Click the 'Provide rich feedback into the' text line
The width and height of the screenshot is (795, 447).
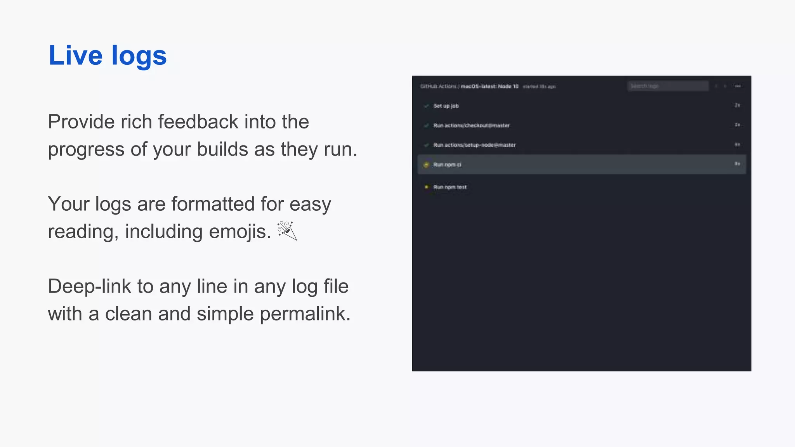(179, 122)
